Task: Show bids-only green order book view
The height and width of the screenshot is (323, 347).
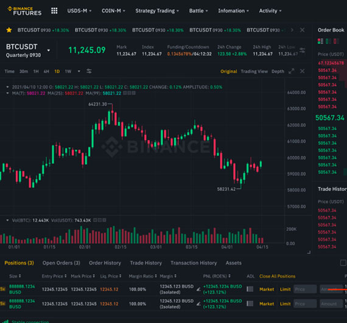Action: click(328, 41)
